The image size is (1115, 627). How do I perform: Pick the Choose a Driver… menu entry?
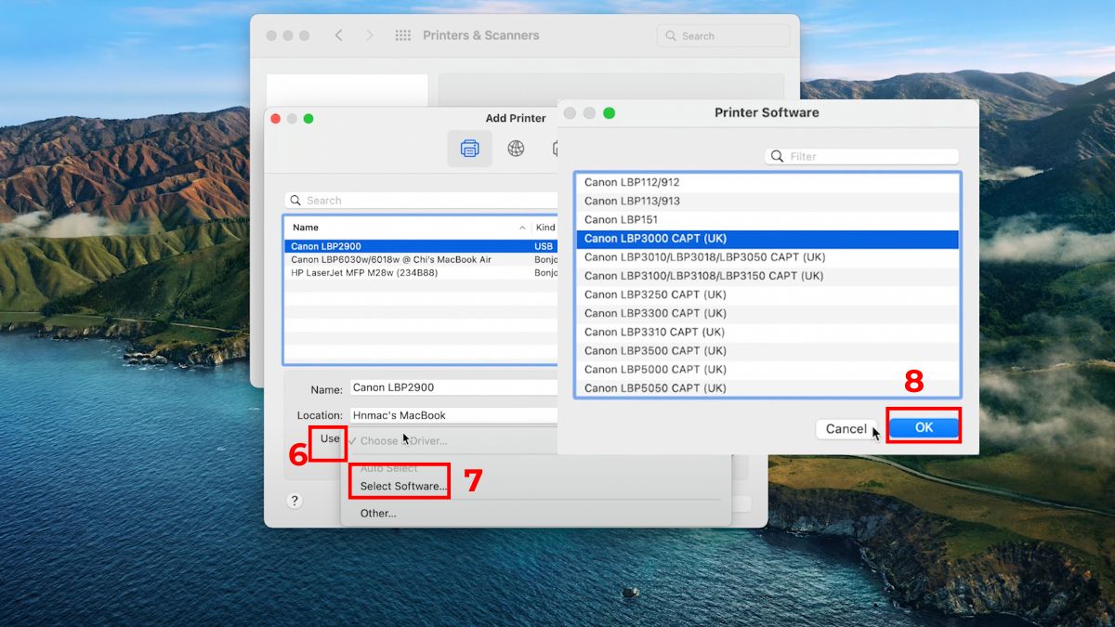pos(403,440)
